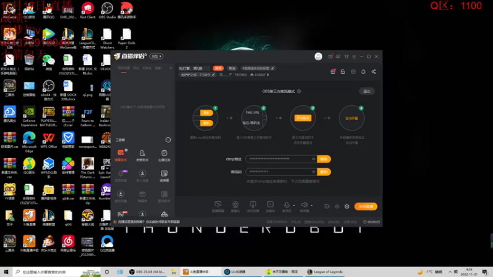Add camera source
The image size is (493, 277).
point(235,207)
